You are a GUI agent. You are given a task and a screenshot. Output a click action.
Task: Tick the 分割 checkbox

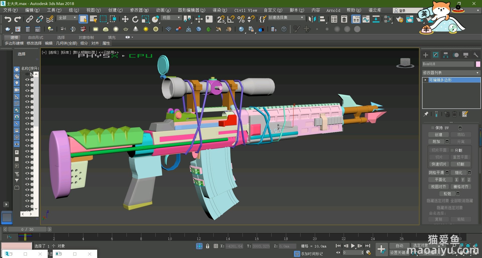tap(452, 150)
